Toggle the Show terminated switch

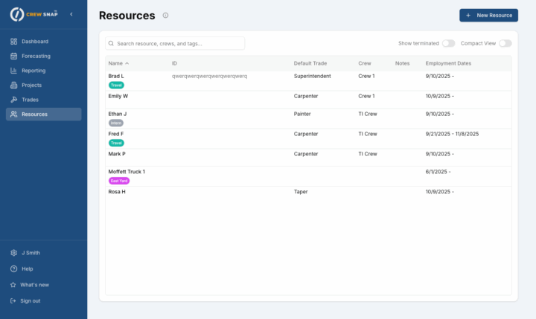coord(448,44)
